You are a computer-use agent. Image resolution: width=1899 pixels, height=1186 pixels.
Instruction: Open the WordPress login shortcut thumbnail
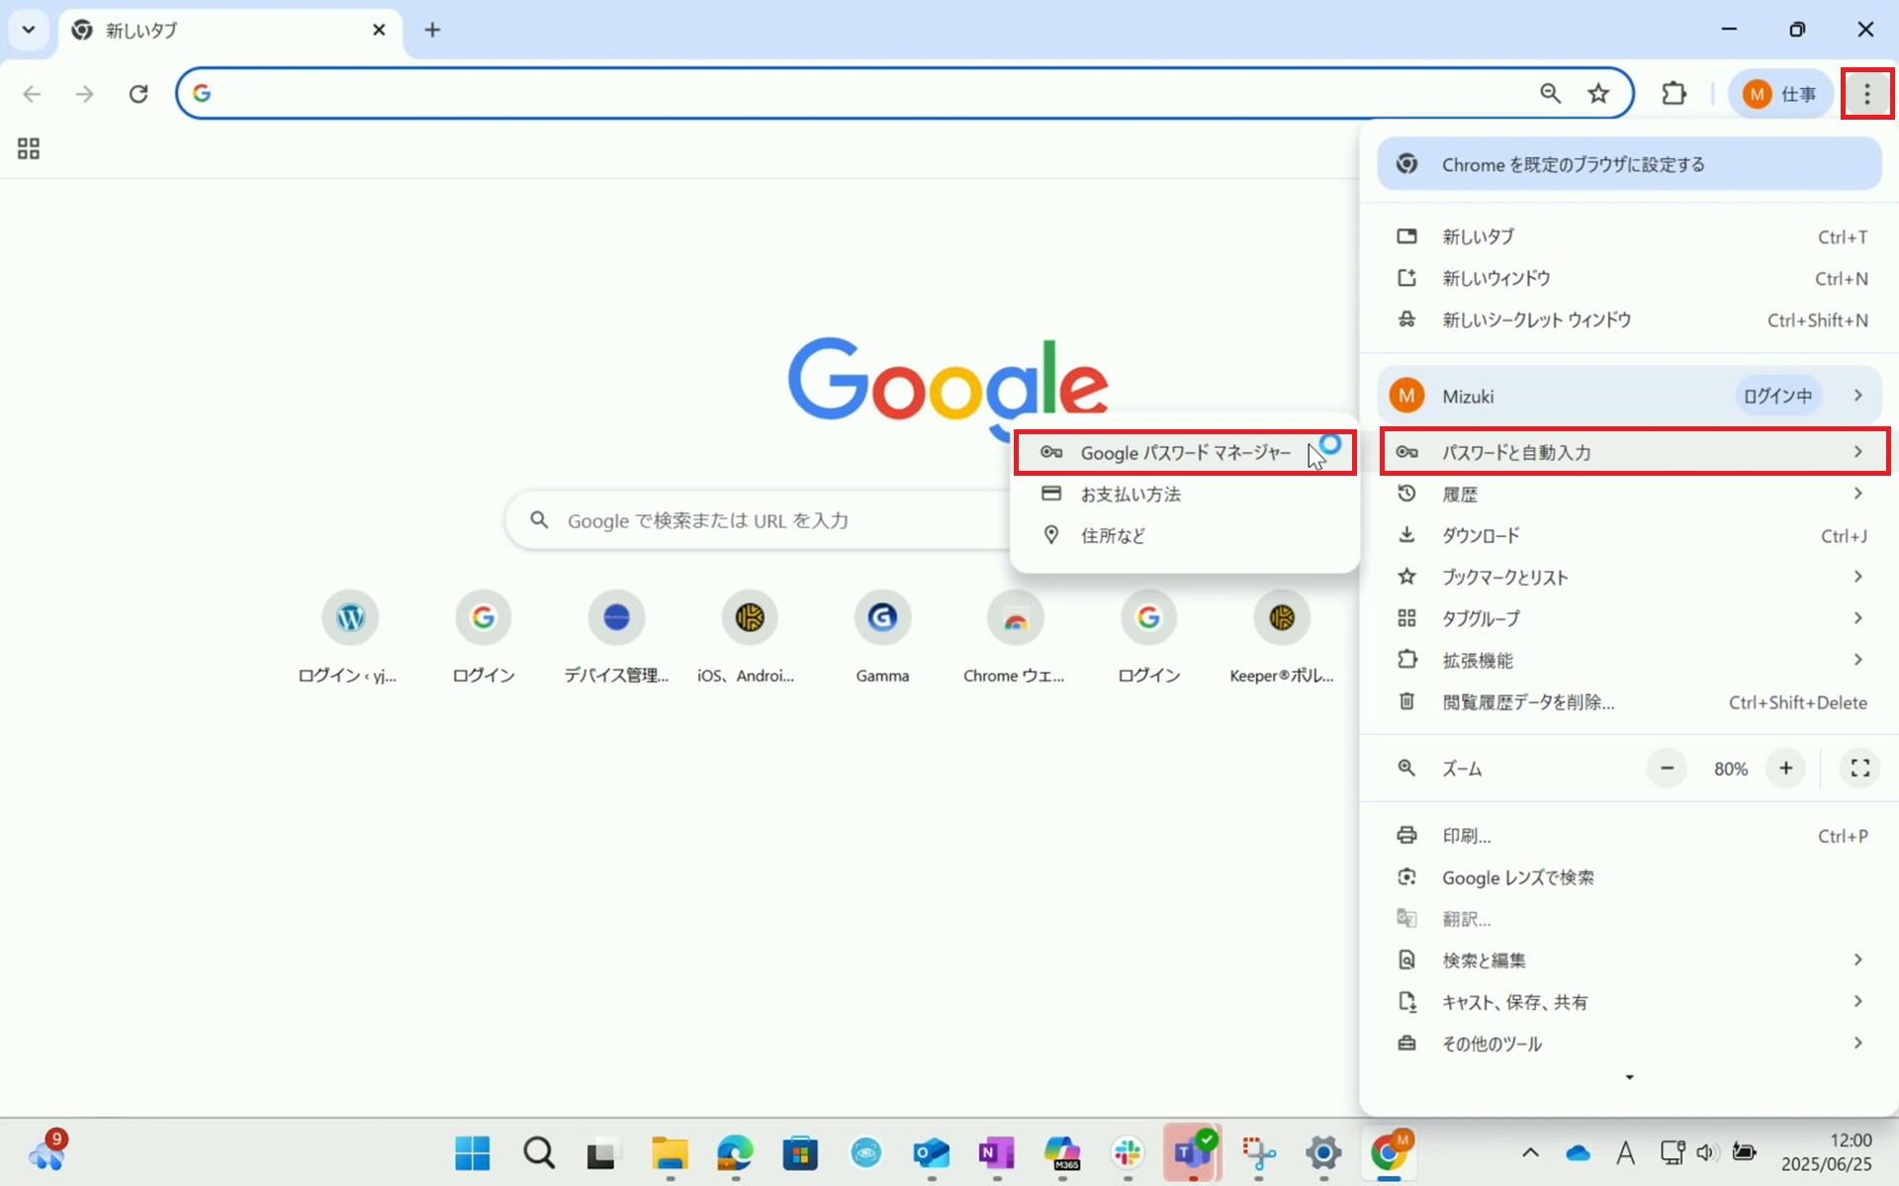(x=350, y=617)
